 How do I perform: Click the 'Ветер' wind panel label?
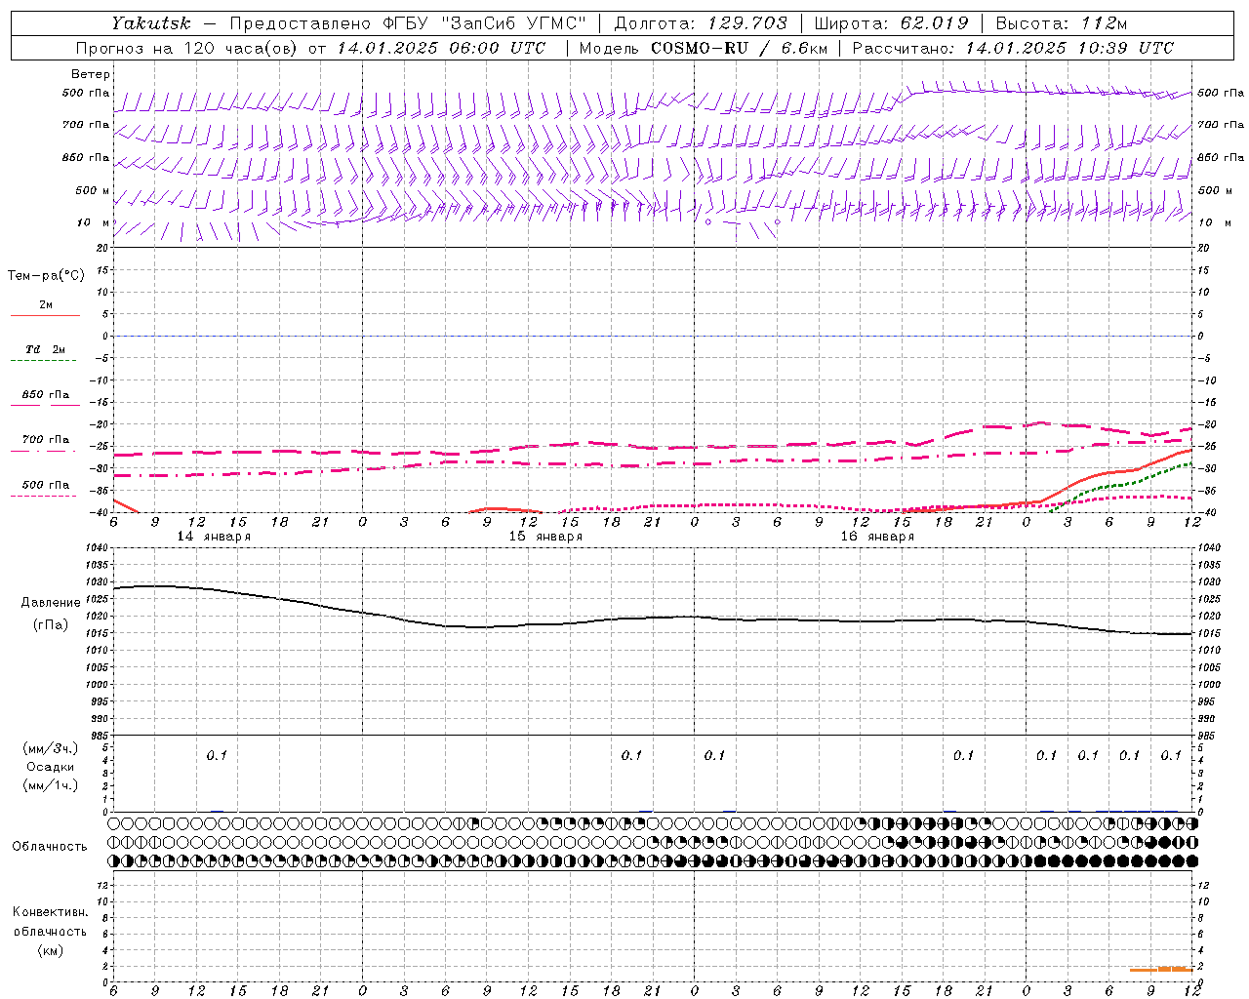coord(91,74)
